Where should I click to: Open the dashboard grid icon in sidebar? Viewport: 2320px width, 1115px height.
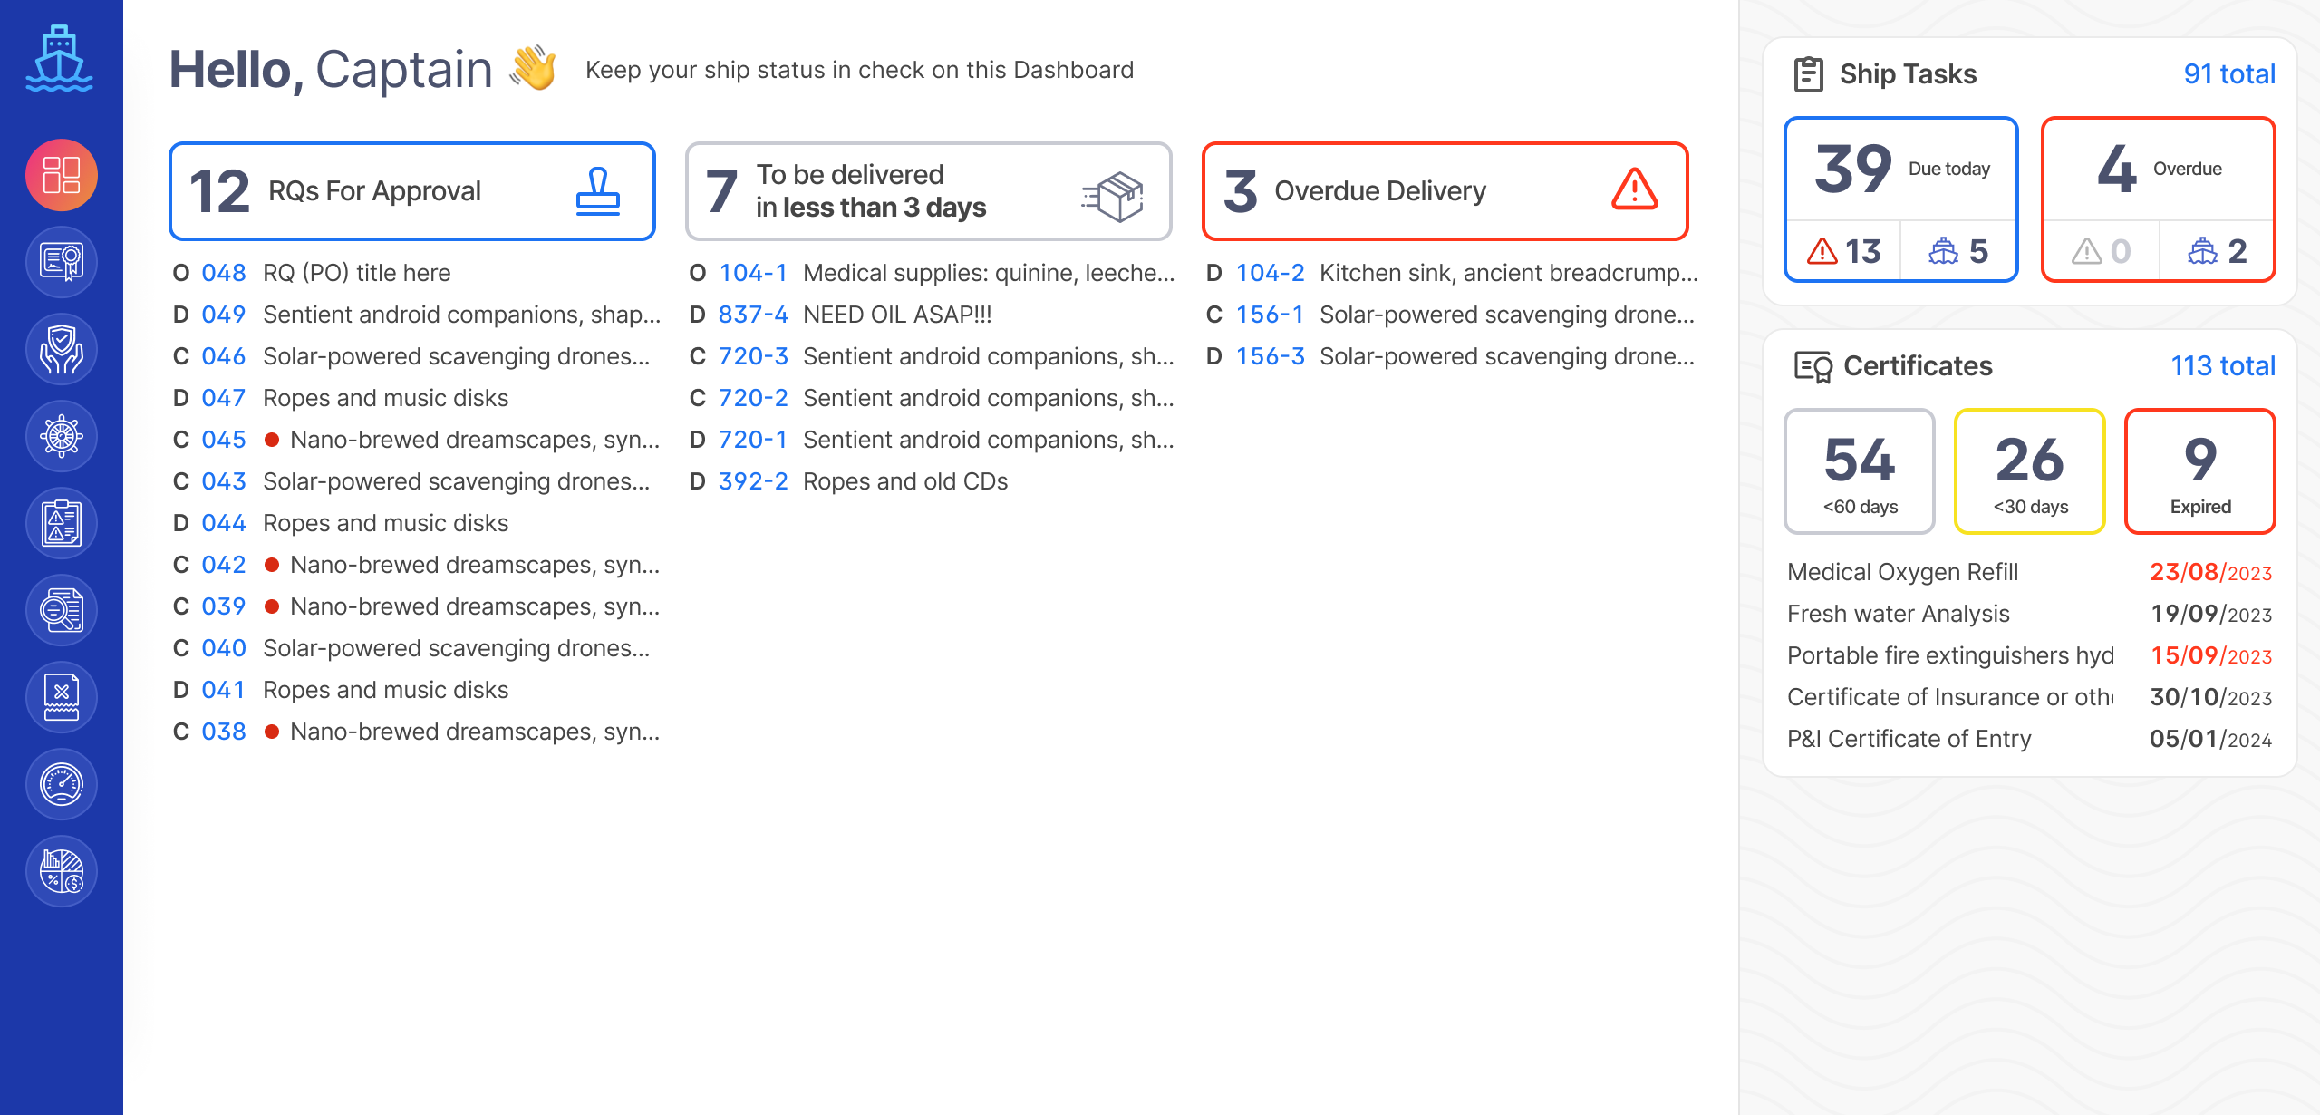point(62,175)
